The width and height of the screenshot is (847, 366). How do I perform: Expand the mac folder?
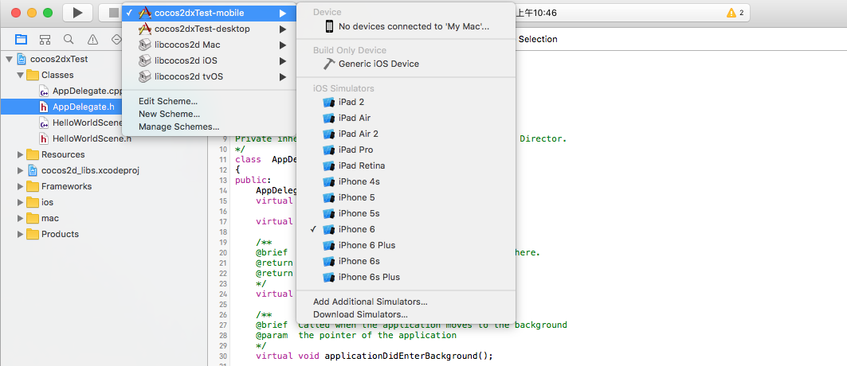pyautogui.click(x=20, y=218)
